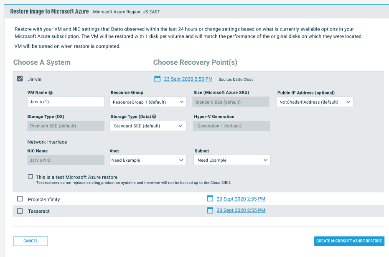Open the Storage Type (Data) dropdown

click(148, 126)
